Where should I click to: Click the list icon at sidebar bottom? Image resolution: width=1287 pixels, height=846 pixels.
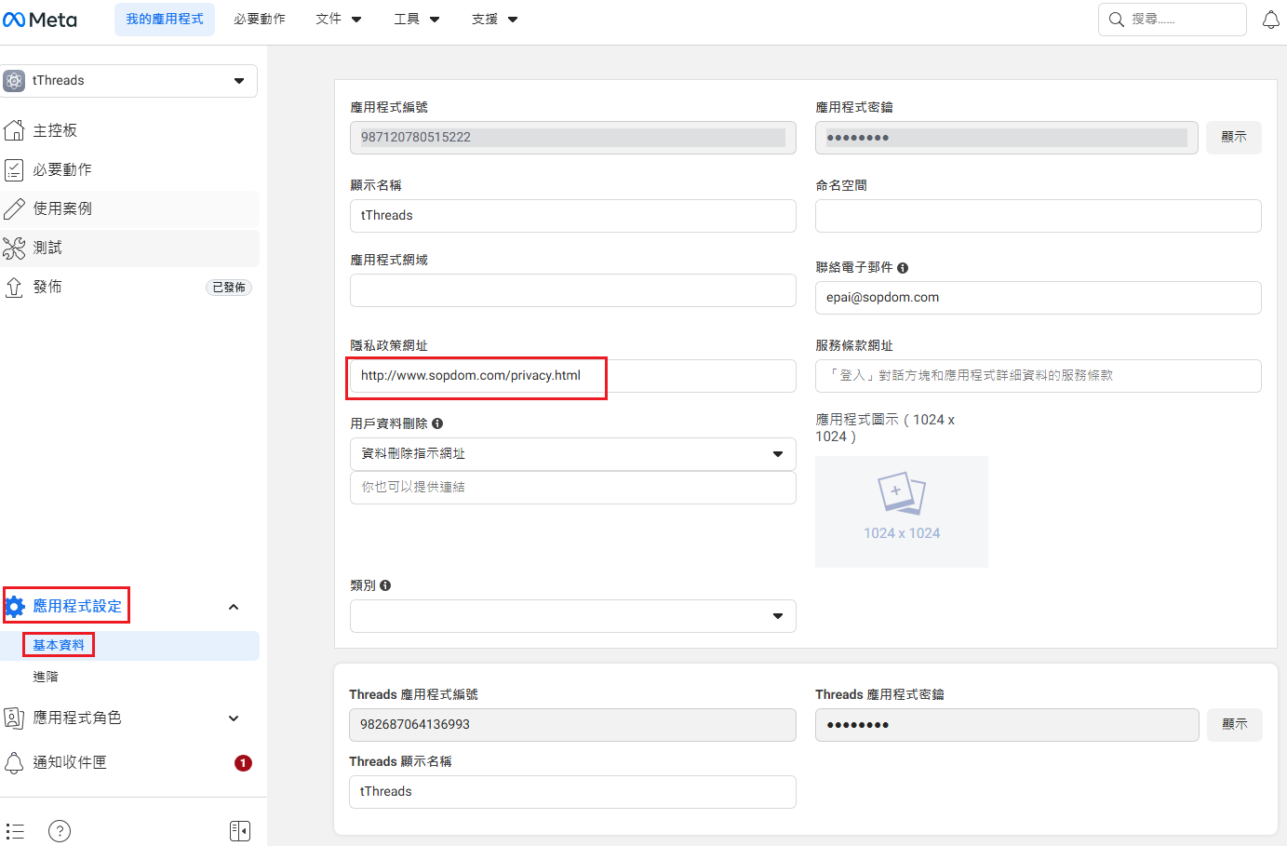click(x=15, y=831)
